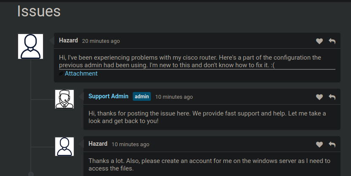Screen dimensions: 351x176
Task: Click the Support Admin "10 minutes ago" timestamp
Action: pos(174,97)
